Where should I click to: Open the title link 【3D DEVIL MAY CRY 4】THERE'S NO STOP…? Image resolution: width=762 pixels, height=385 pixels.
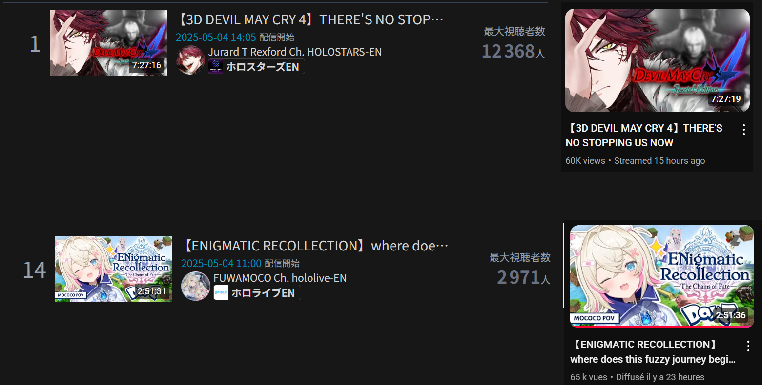click(x=309, y=20)
